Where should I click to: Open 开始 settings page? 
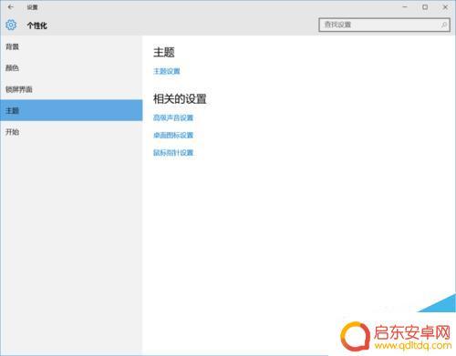(71, 132)
